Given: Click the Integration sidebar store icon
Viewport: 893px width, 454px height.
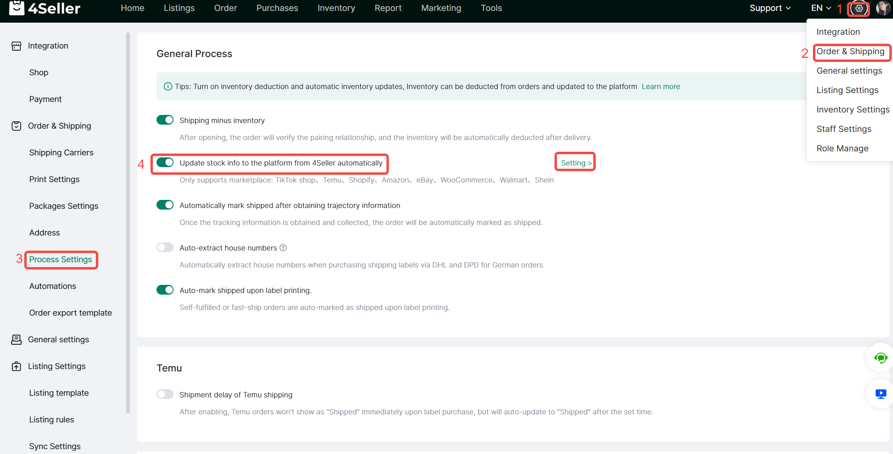Looking at the screenshot, I should point(16,46).
